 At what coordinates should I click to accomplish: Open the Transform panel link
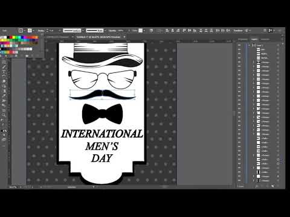click(x=238, y=31)
